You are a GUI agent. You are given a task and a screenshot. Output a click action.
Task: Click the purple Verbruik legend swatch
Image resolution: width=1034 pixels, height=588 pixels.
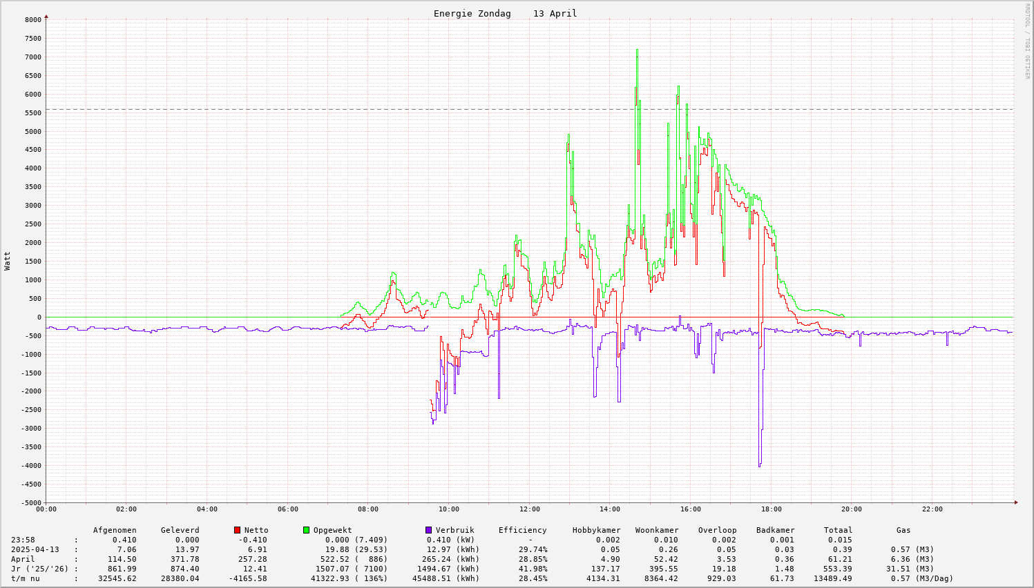[428, 530]
